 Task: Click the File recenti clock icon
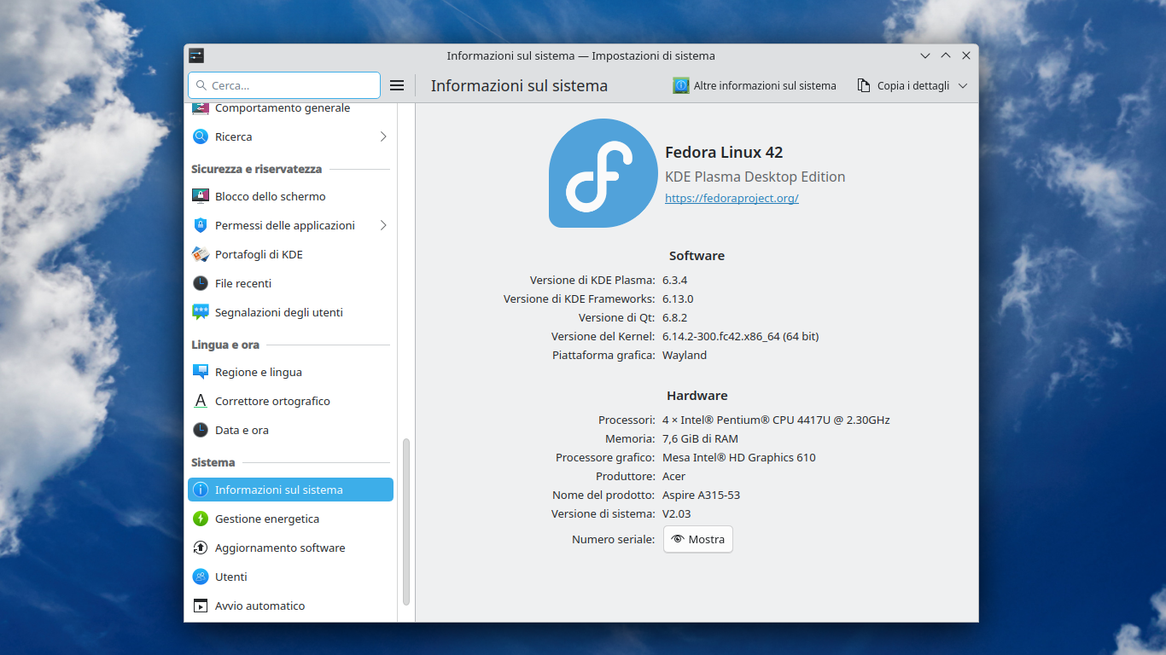(x=200, y=283)
